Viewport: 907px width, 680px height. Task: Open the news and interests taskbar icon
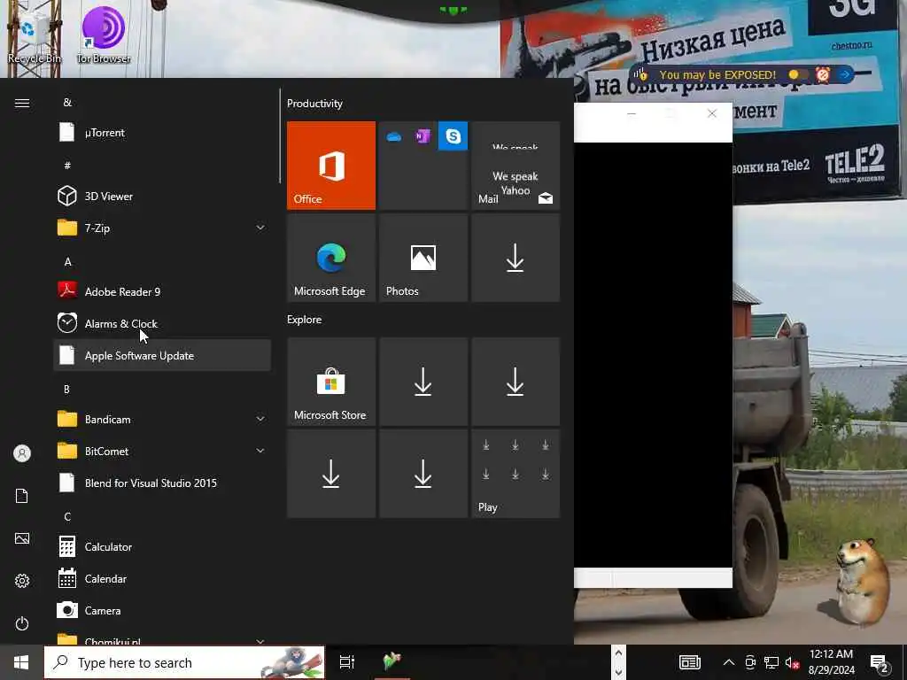(x=689, y=662)
